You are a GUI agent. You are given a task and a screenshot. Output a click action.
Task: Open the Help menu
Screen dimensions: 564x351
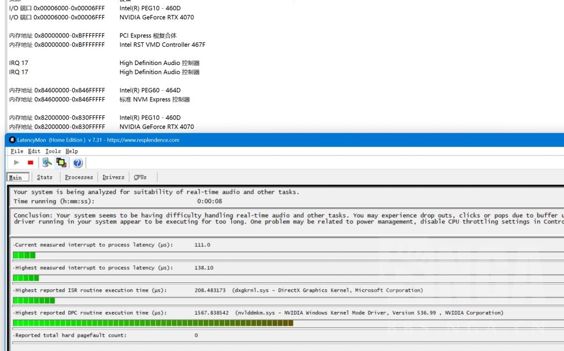click(72, 151)
